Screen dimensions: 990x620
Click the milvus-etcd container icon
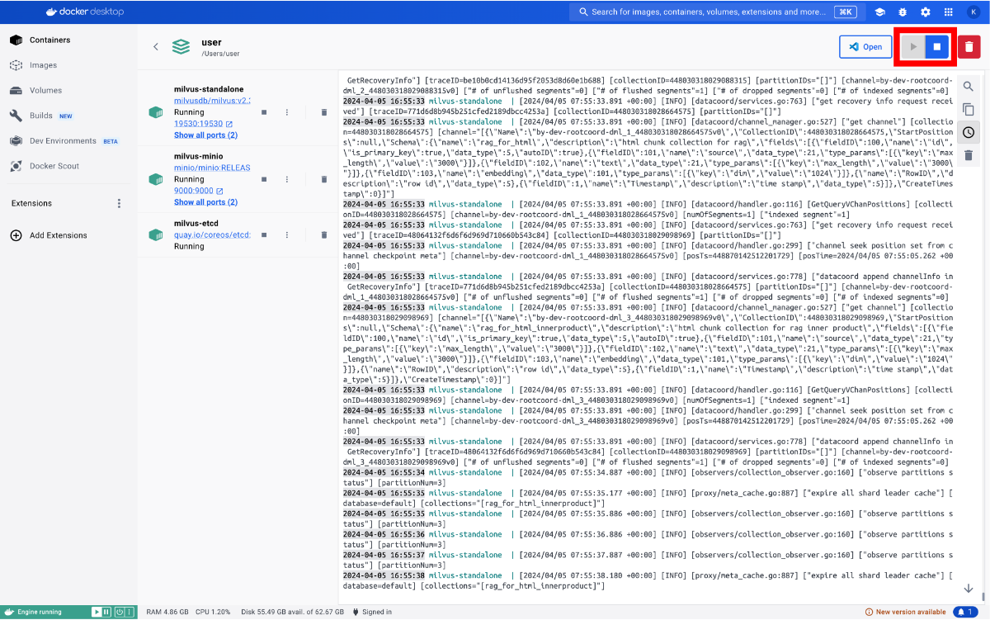pos(155,235)
